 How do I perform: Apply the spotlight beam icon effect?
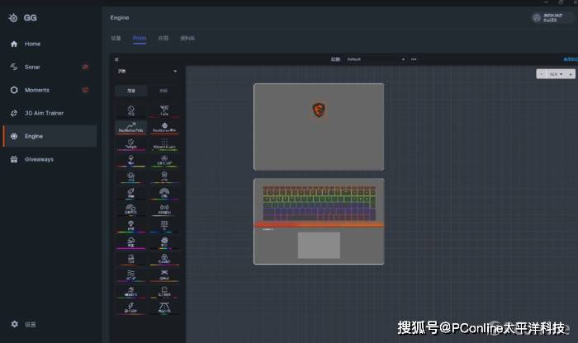[164, 308]
